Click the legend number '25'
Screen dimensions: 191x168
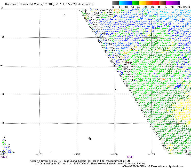(x=146, y=7)
